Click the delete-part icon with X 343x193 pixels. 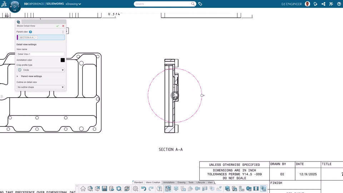coord(97,189)
